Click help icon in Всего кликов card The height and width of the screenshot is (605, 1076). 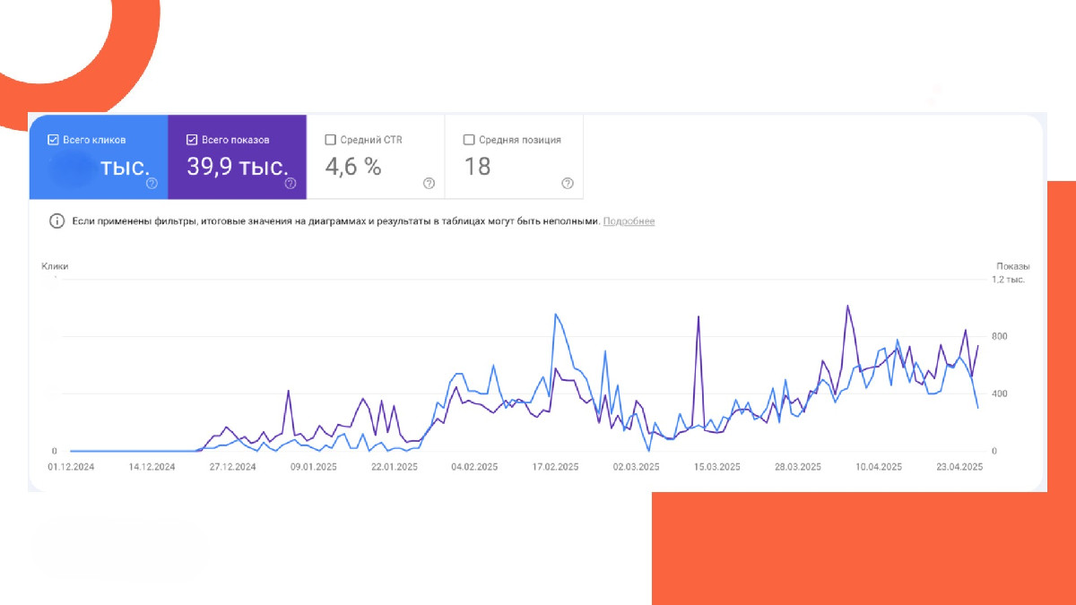(x=152, y=184)
